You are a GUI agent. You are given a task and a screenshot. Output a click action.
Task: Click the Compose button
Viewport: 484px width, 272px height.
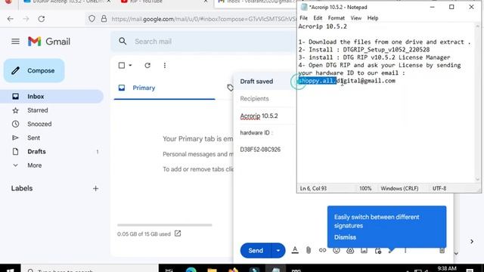(x=34, y=70)
